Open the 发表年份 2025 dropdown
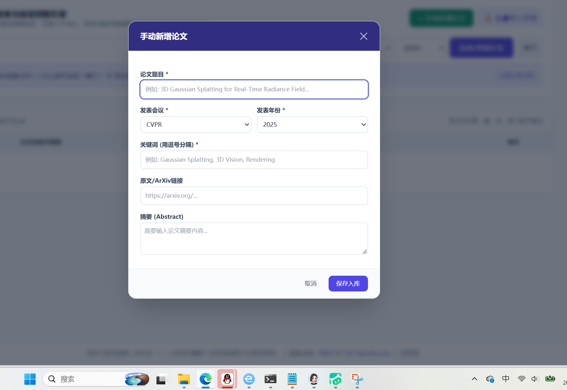567x390 pixels. pyautogui.click(x=312, y=124)
